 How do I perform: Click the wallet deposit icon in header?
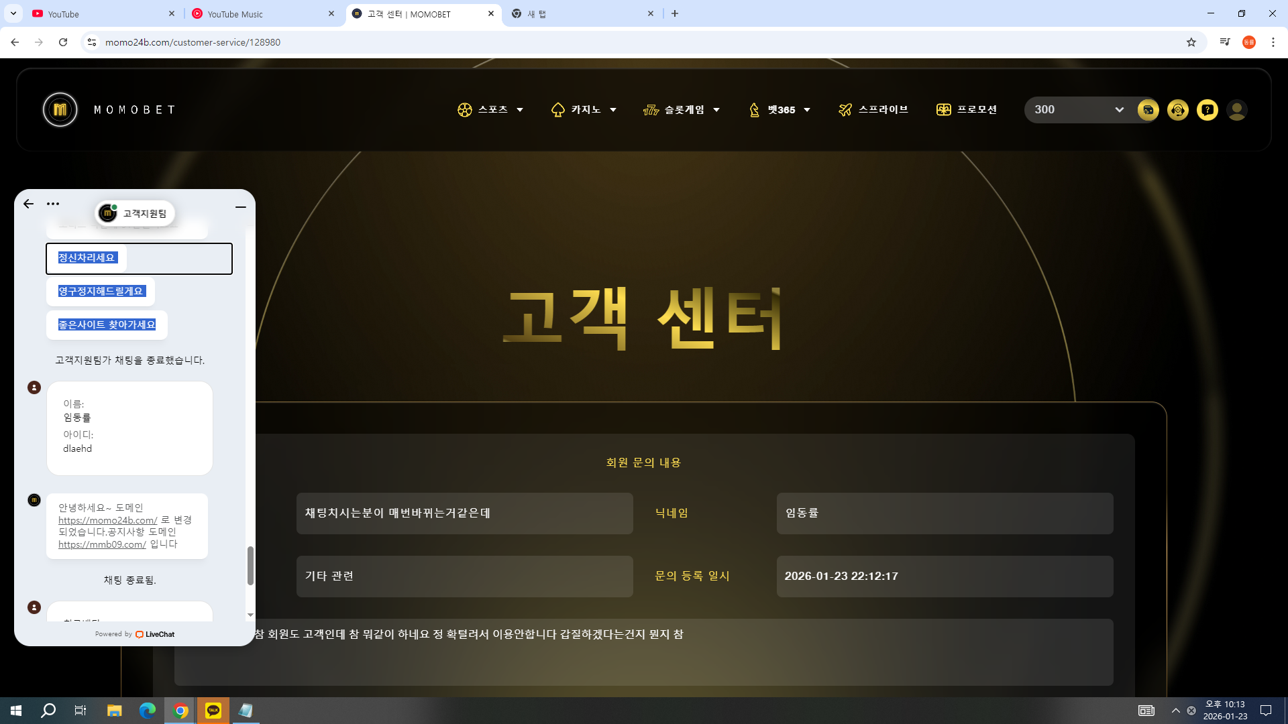pos(1148,110)
